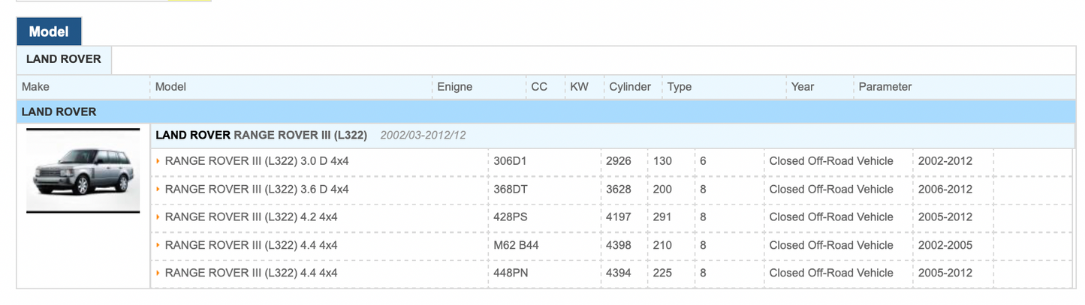Click Closed Off-Road Vehicle in M62 B44 row
This screenshot has height=305, width=1085.
tap(831, 245)
